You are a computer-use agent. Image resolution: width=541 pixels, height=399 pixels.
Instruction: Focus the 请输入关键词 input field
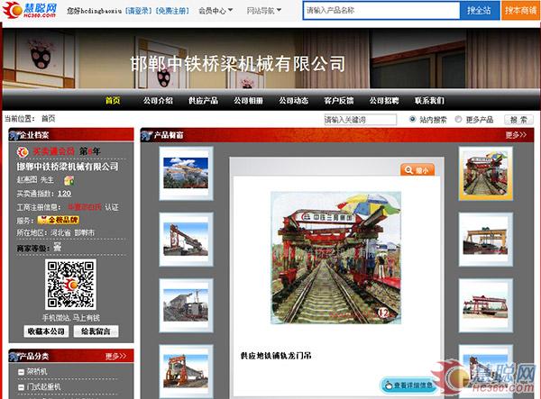(360, 120)
